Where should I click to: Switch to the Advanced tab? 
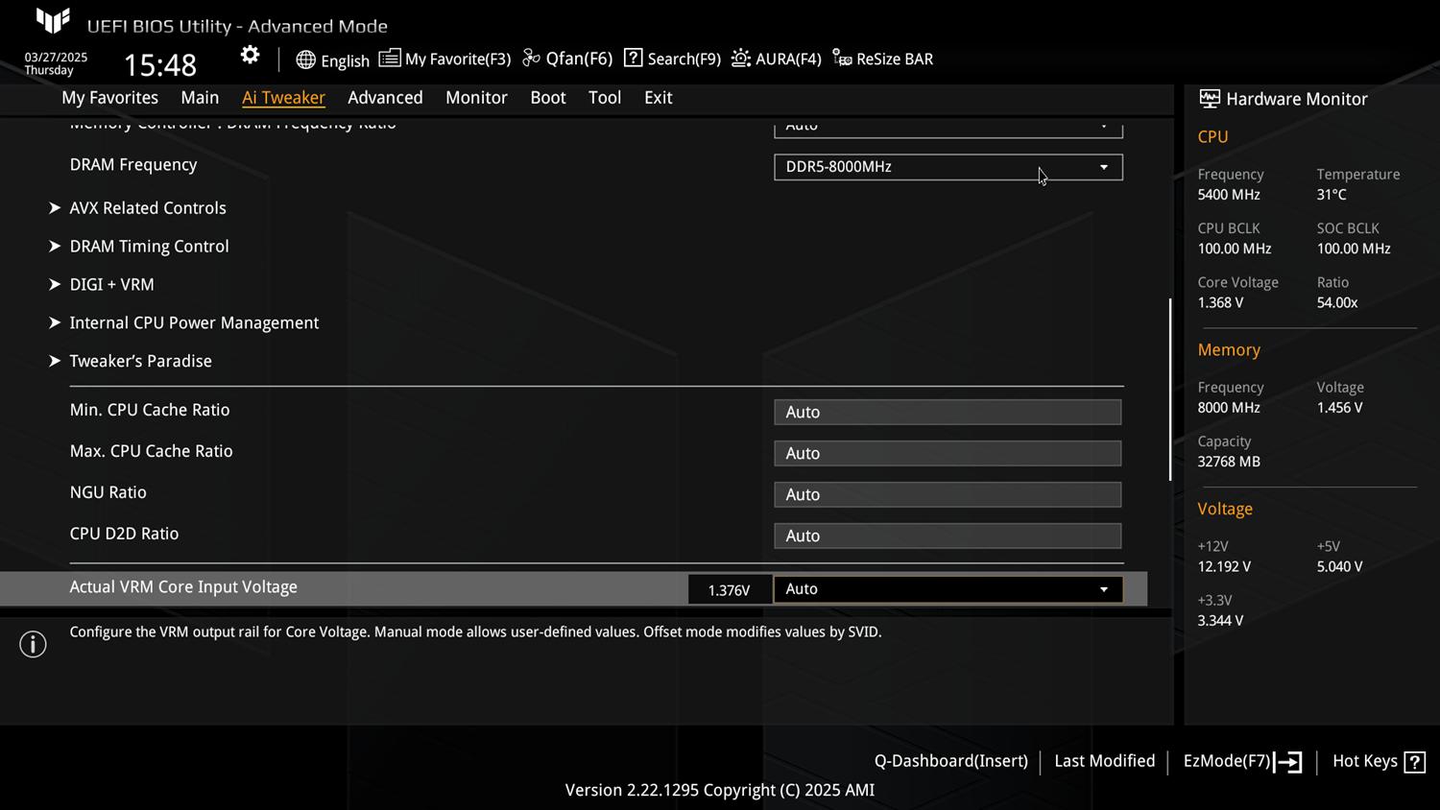pyautogui.click(x=385, y=98)
